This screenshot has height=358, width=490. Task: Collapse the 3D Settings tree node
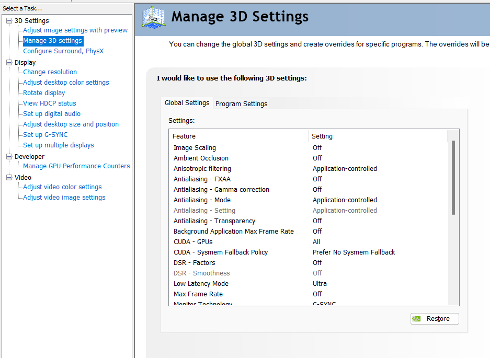[x=9, y=21]
